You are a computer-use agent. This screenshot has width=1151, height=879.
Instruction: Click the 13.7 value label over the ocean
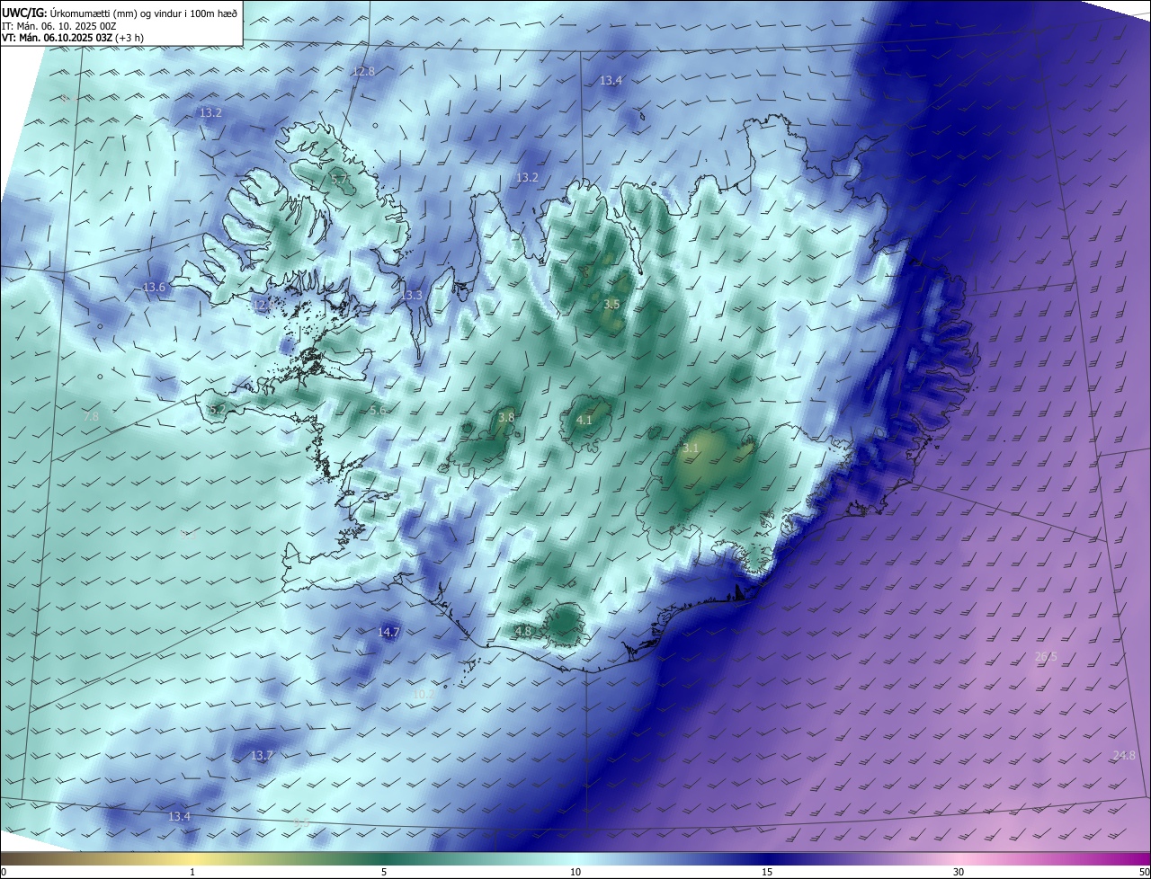(x=262, y=756)
